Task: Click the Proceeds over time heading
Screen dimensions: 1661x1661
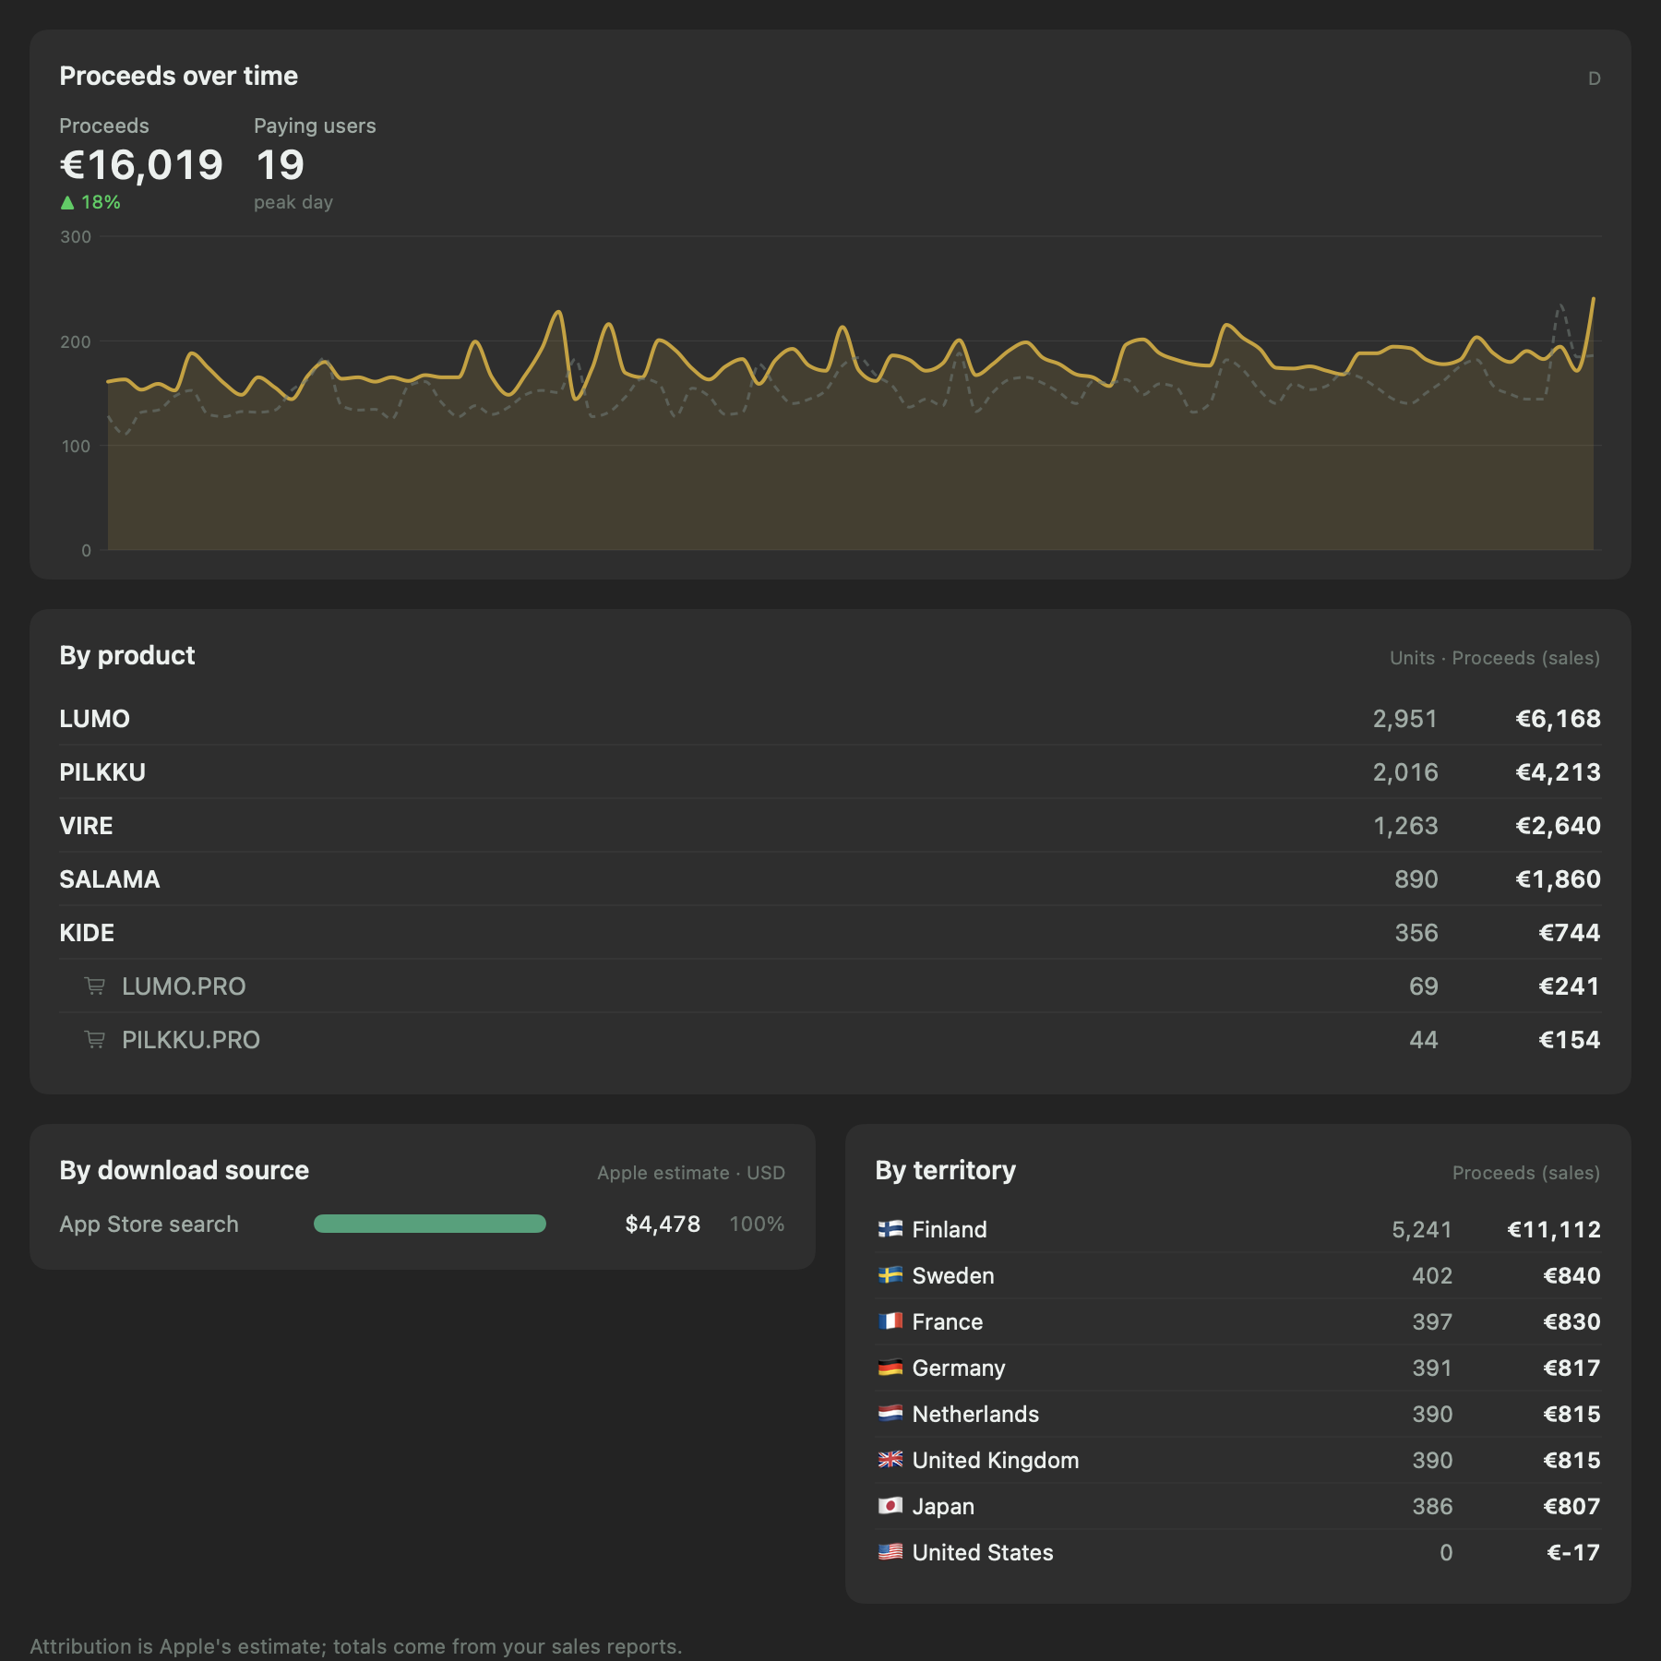Action: click(x=179, y=76)
